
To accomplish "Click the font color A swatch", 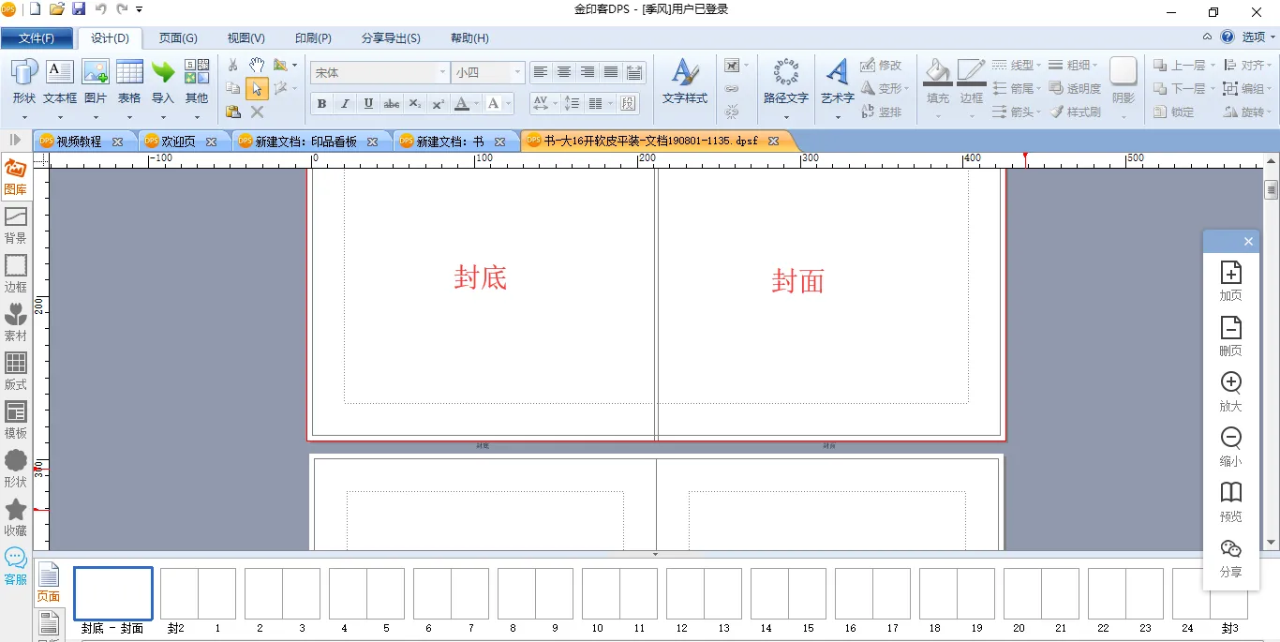I will tap(461, 104).
